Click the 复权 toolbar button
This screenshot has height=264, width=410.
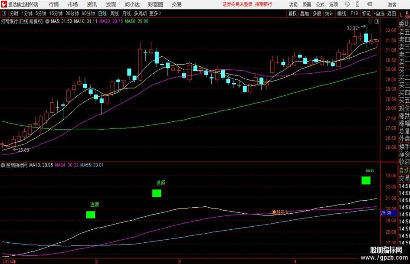tap(292, 13)
